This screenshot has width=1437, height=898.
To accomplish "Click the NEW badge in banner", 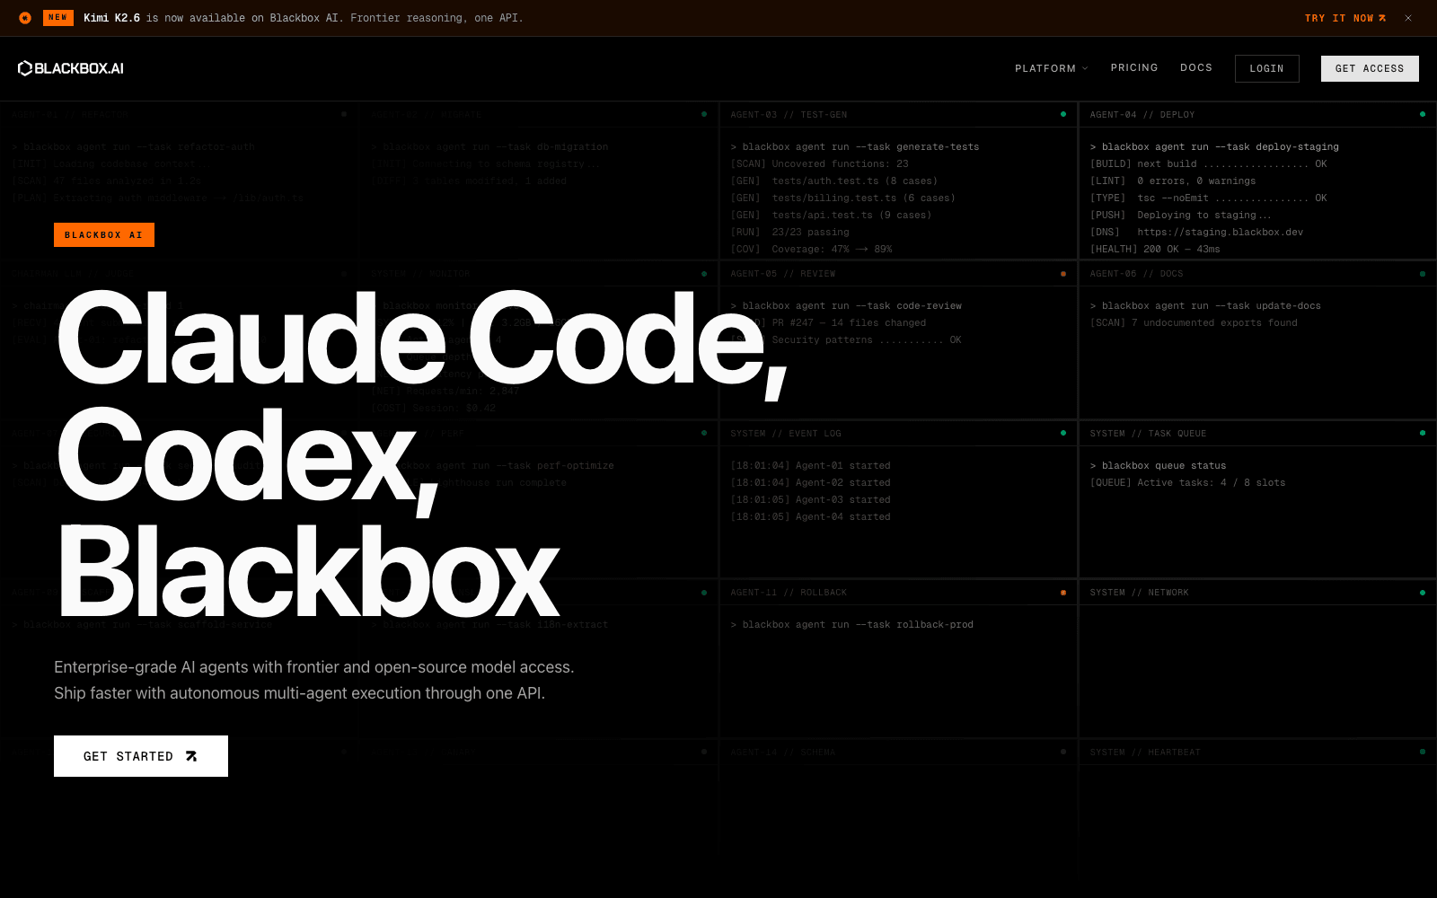I will tap(58, 18).
